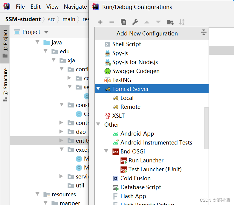Select the entity folder in project tree
The image size is (234, 205).
[82, 141]
